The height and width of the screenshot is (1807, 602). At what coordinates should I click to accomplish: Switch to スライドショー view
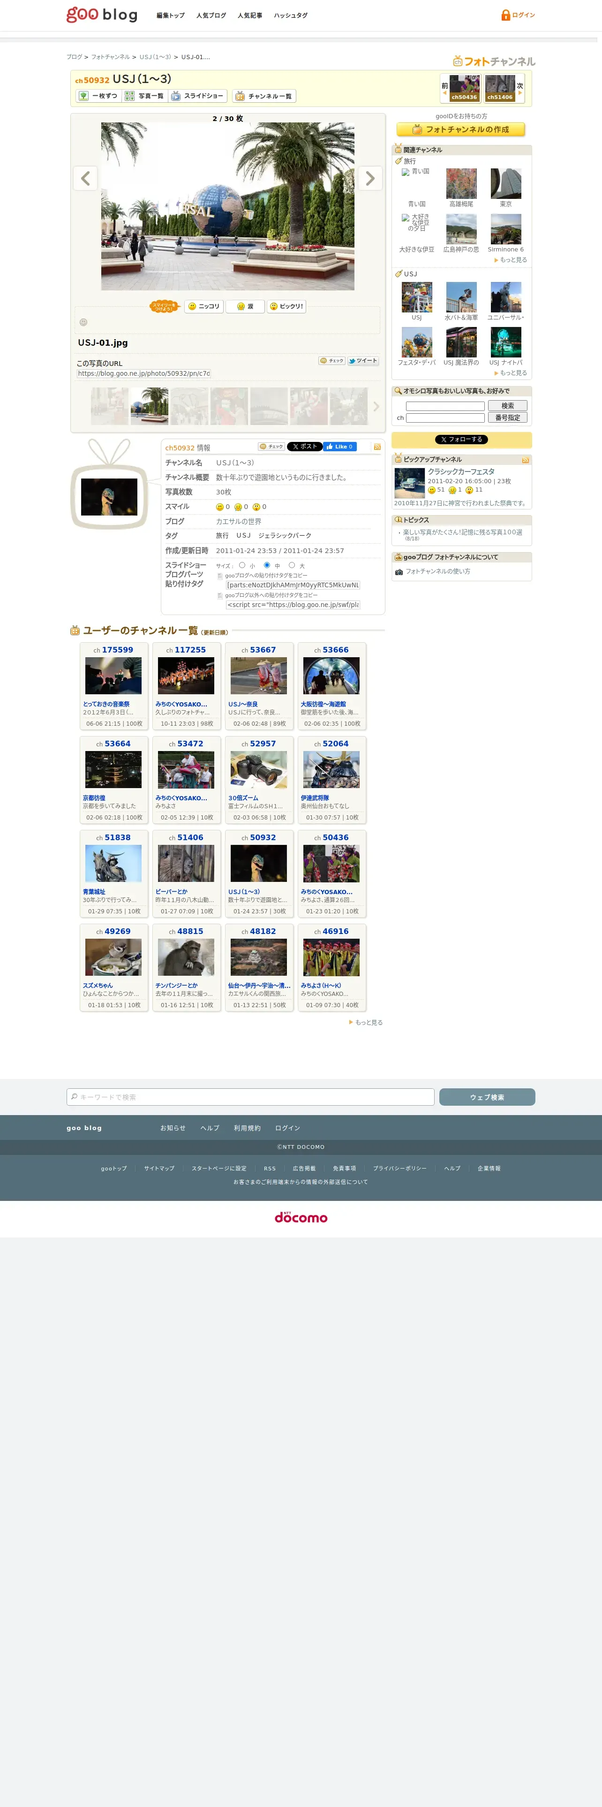click(x=197, y=96)
